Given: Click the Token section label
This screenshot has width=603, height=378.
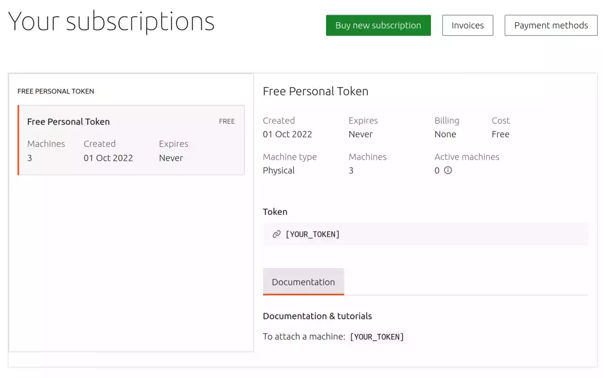Looking at the screenshot, I should point(275,212).
